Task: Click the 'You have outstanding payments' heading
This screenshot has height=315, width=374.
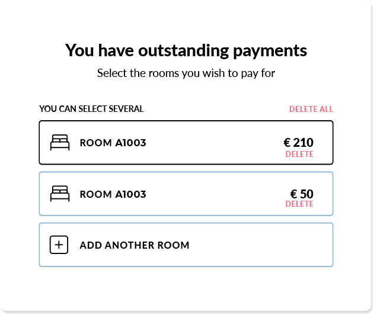Action: point(186,50)
